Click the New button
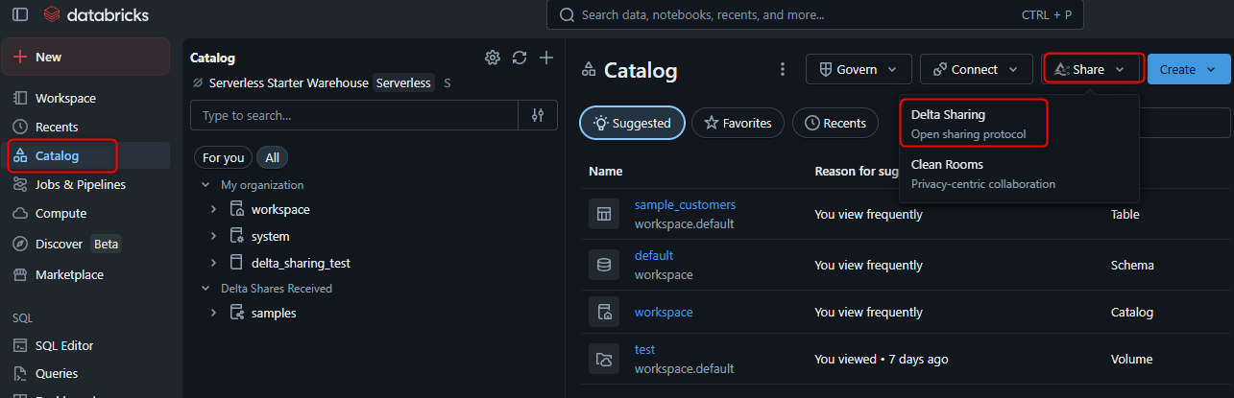This screenshot has height=398, width=1234. coord(85,57)
